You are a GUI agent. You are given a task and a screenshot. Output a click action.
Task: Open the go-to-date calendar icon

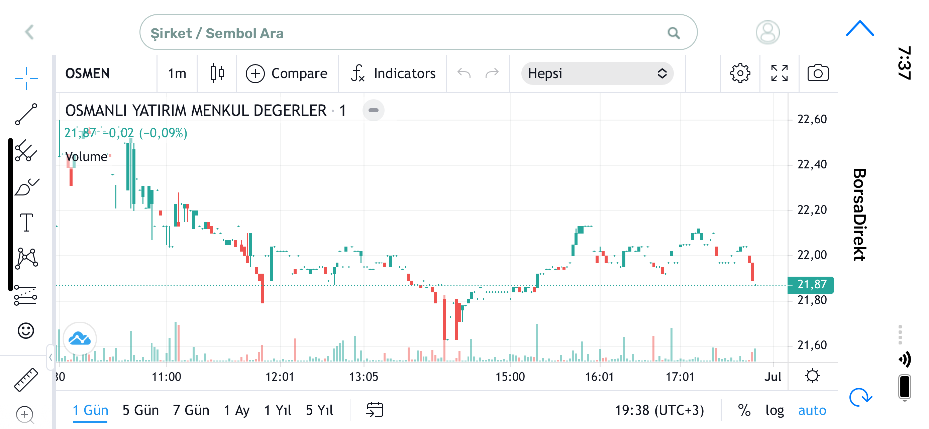(x=375, y=410)
